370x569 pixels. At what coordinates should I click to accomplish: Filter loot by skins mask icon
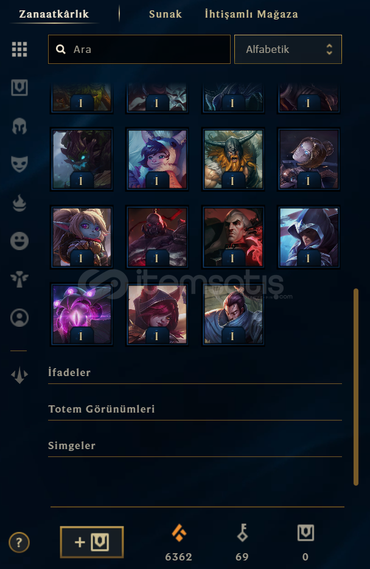pyautogui.click(x=19, y=164)
